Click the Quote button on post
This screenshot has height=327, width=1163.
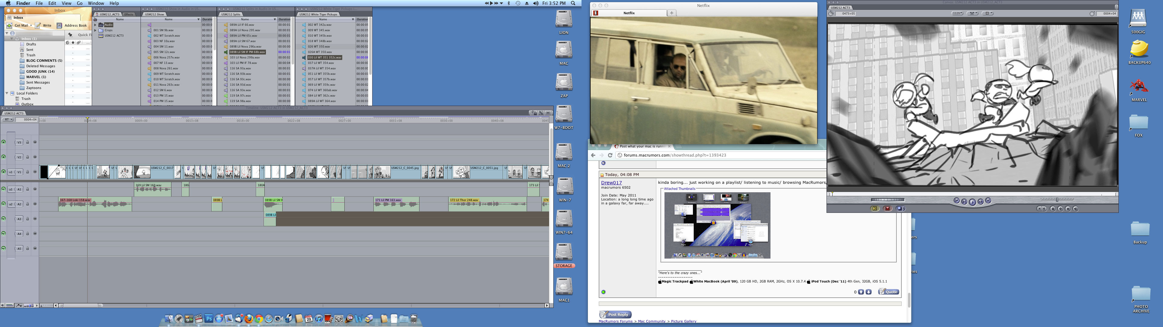coord(889,292)
